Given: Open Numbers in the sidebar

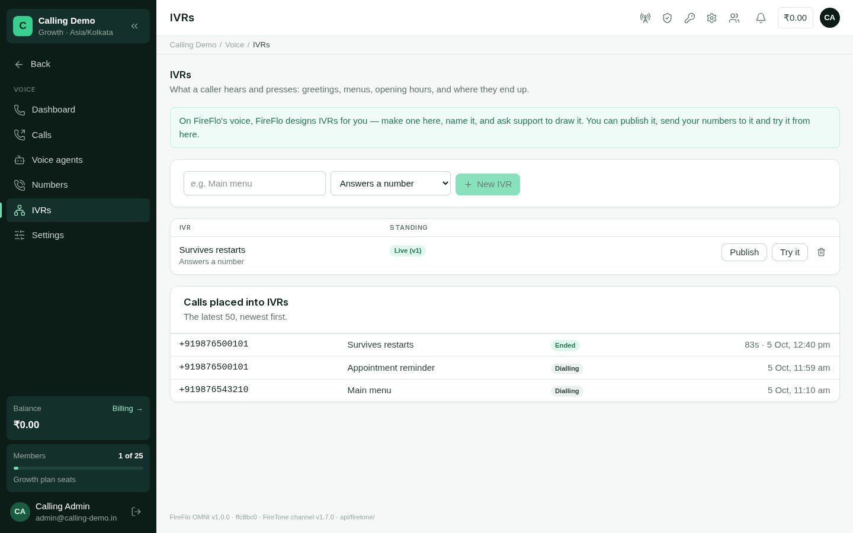Looking at the screenshot, I should [x=78, y=185].
